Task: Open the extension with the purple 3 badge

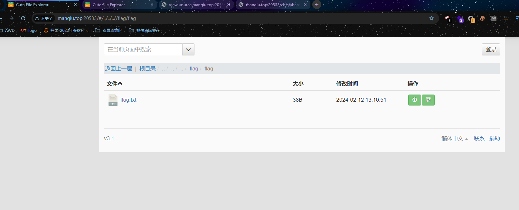Action: tap(460, 19)
